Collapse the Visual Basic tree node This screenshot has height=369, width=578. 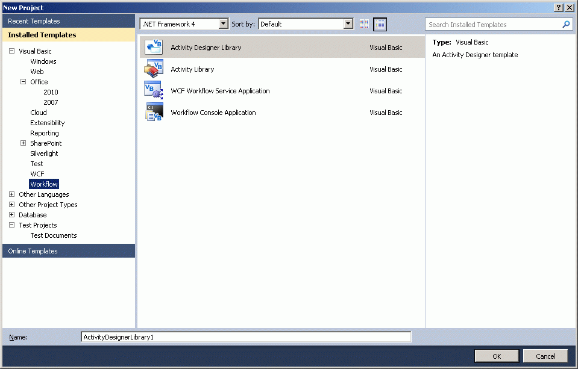pyautogui.click(x=12, y=51)
